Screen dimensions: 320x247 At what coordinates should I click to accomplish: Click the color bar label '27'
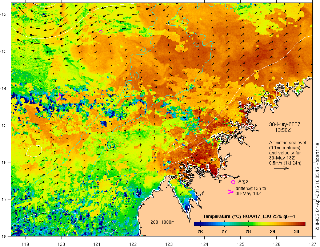point(224,231)
